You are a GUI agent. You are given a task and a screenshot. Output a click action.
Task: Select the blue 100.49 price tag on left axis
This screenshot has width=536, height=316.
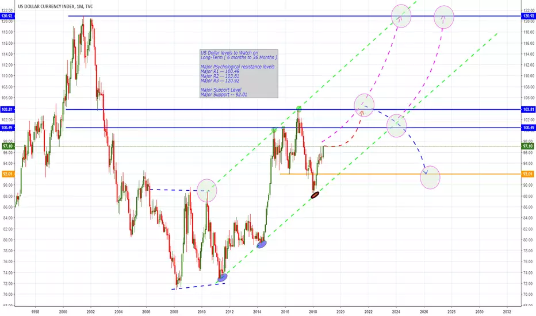point(7,128)
